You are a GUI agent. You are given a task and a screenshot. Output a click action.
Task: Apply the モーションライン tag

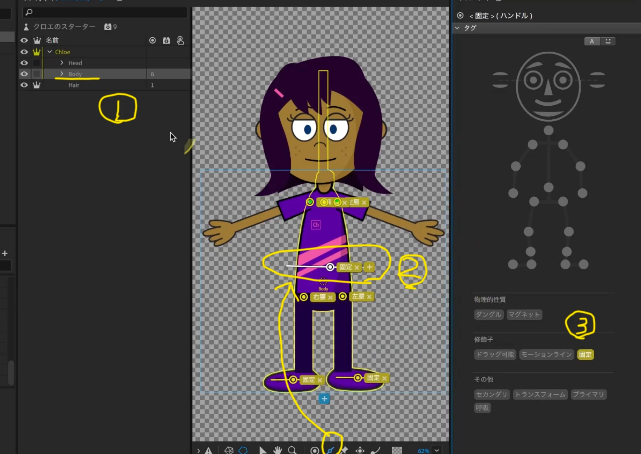[546, 355]
